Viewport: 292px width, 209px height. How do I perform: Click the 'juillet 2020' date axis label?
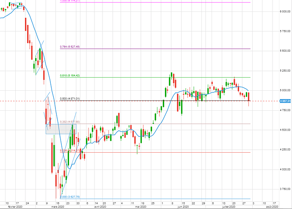click(228, 206)
